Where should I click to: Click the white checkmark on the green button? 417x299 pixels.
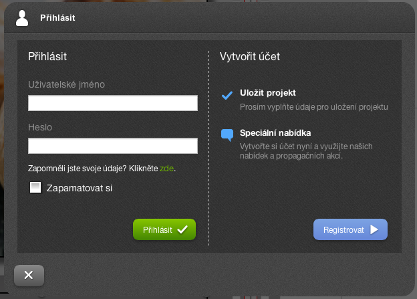182,229
